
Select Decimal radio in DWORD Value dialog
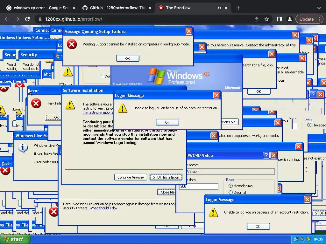[x=230, y=192]
